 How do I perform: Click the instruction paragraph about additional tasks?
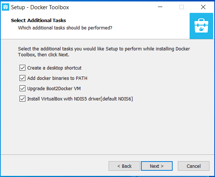point(104,52)
